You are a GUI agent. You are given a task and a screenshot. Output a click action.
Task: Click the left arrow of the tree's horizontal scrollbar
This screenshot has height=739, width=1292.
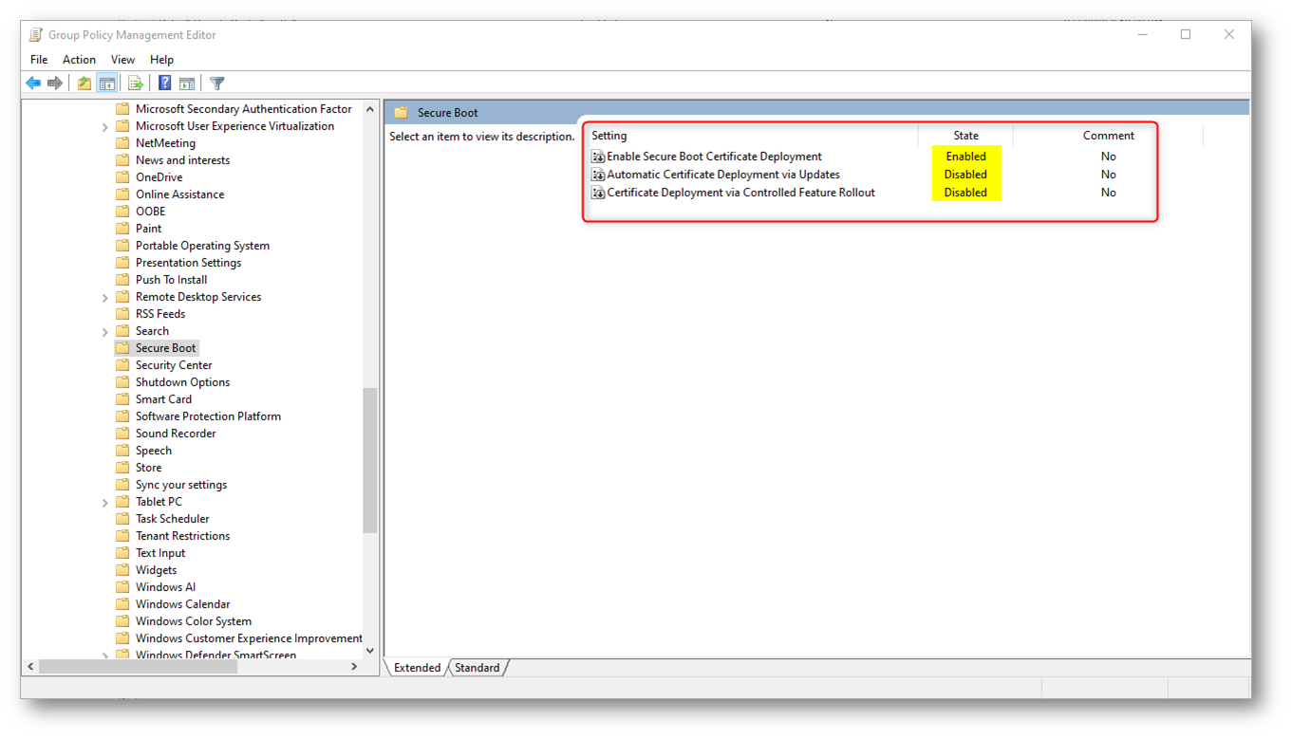(31, 667)
